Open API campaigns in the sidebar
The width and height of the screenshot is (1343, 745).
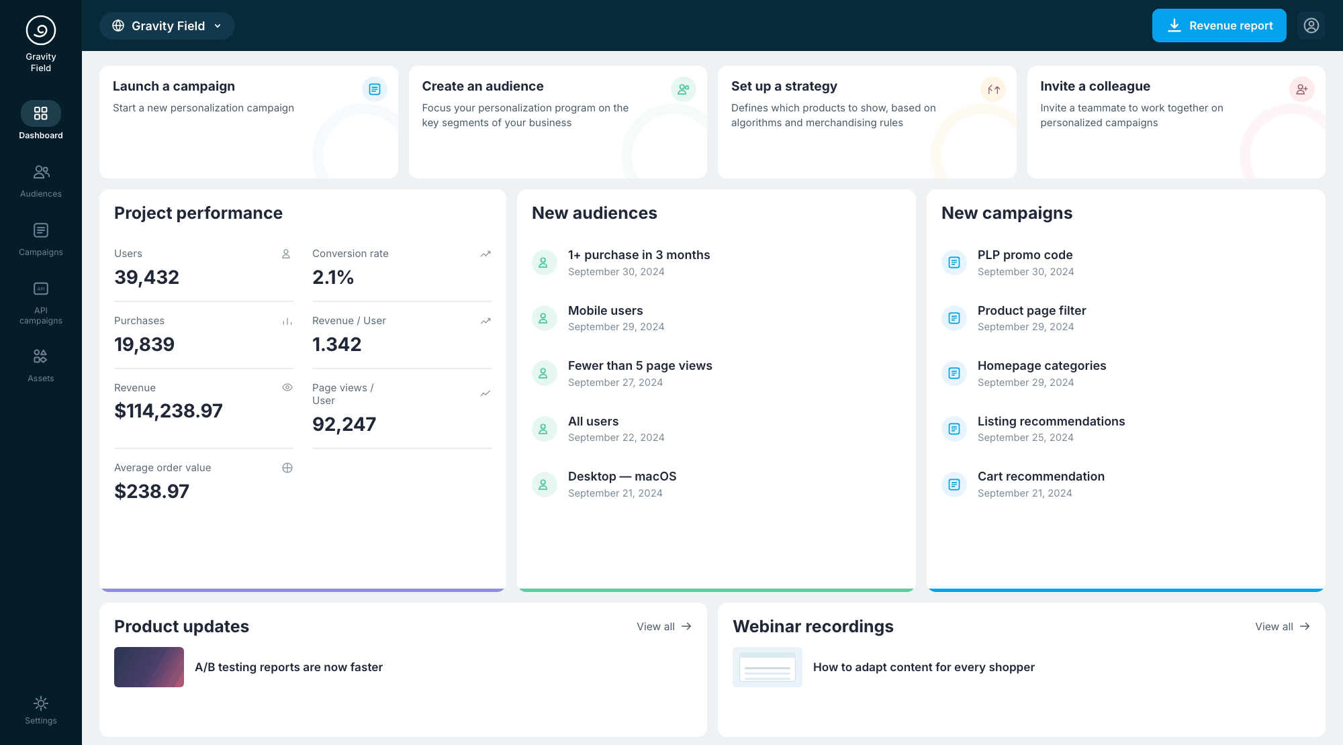41,303
